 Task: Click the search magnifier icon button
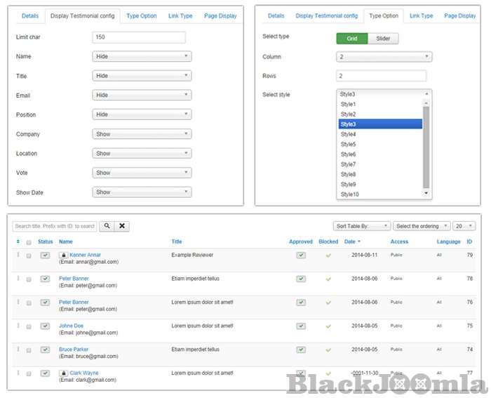pyautogui.click(x=107, y=226)
